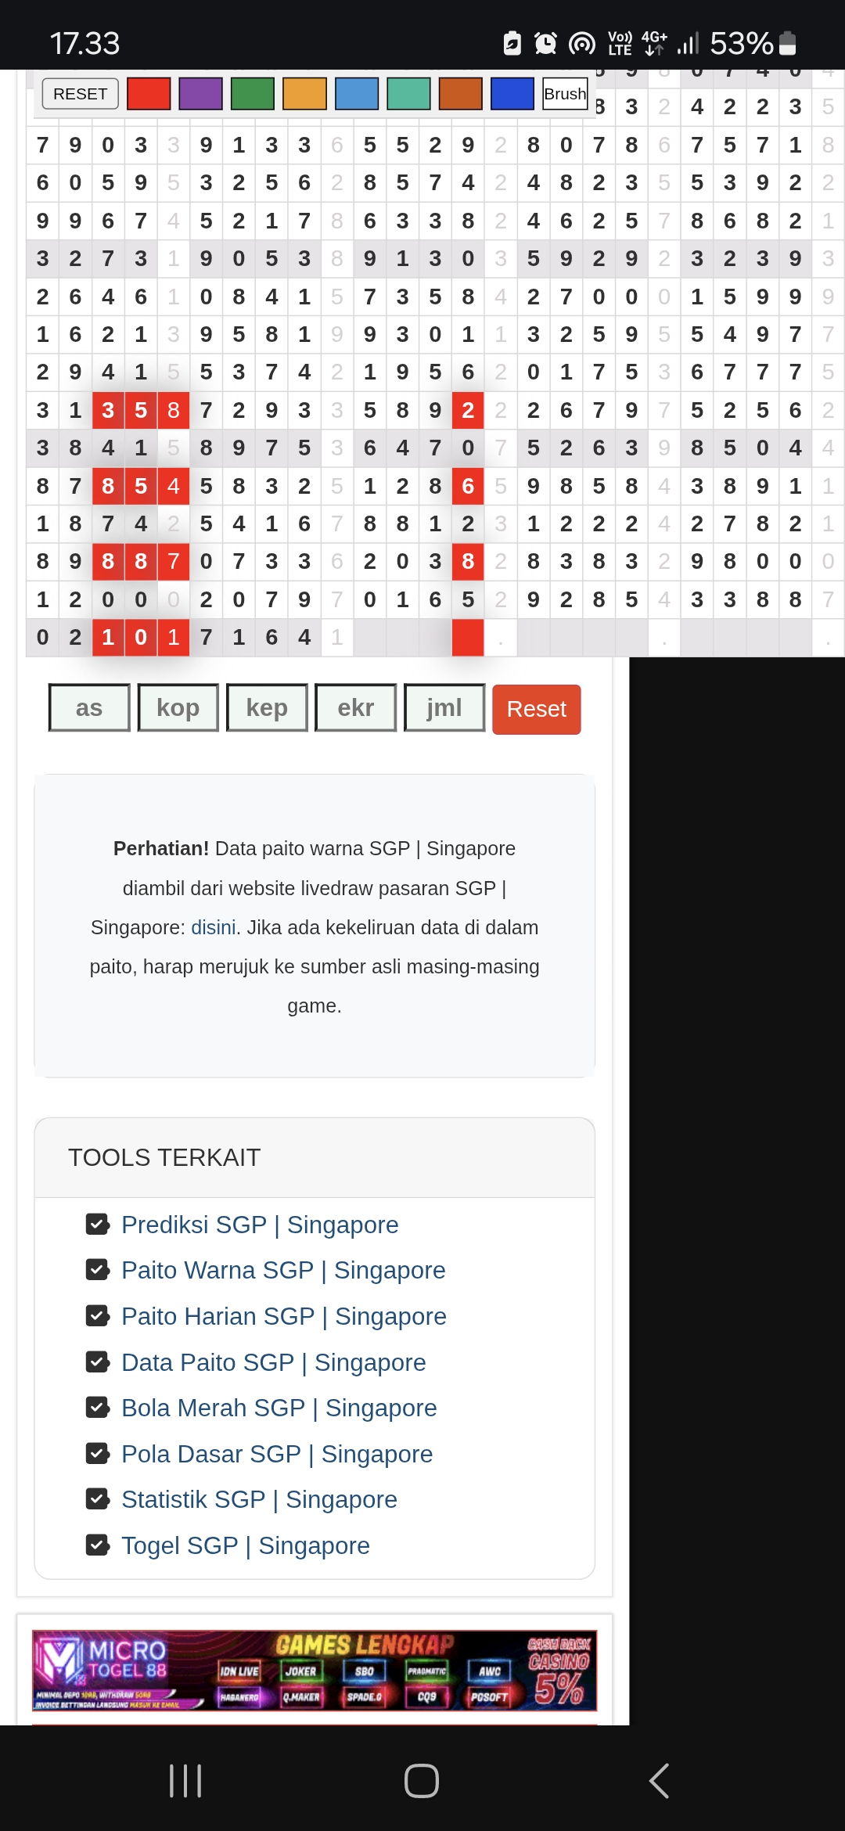Viewport: 845px width, 1831px height.
Task: Tap the Android back button
Action: click(659, 1781)
